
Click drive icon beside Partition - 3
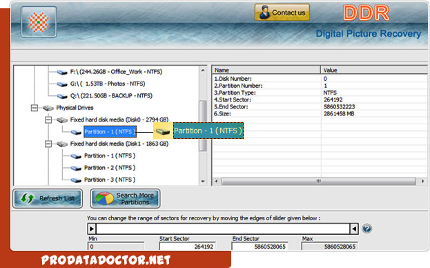[76, 180]
